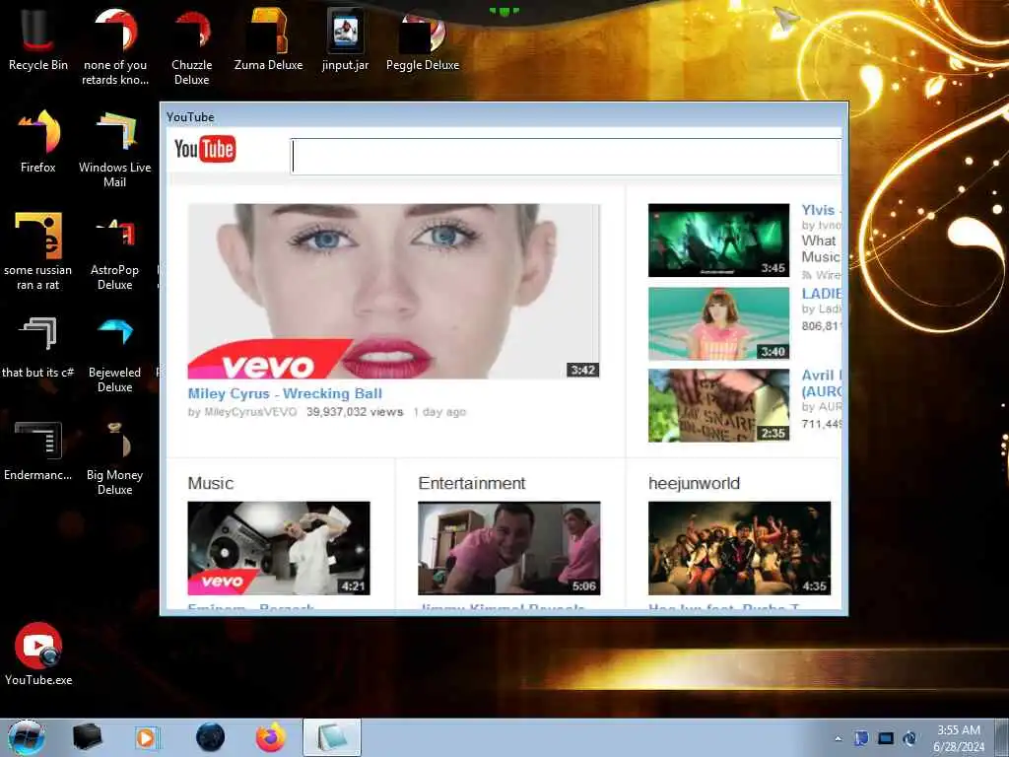Click the YouTube window title bar text

190,117
